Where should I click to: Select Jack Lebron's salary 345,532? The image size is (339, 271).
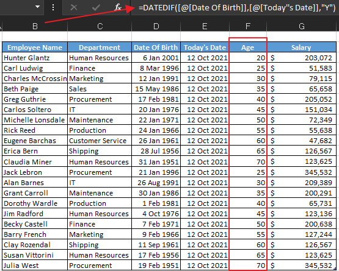coord(301,172)
